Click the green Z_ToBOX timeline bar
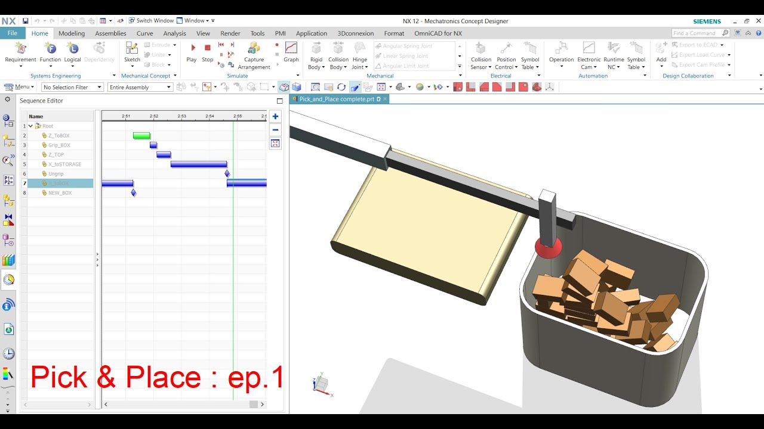764x429 pixels. (141, 136)
